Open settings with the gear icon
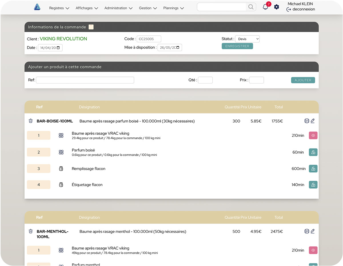343x266 pixels. (276, 7)
